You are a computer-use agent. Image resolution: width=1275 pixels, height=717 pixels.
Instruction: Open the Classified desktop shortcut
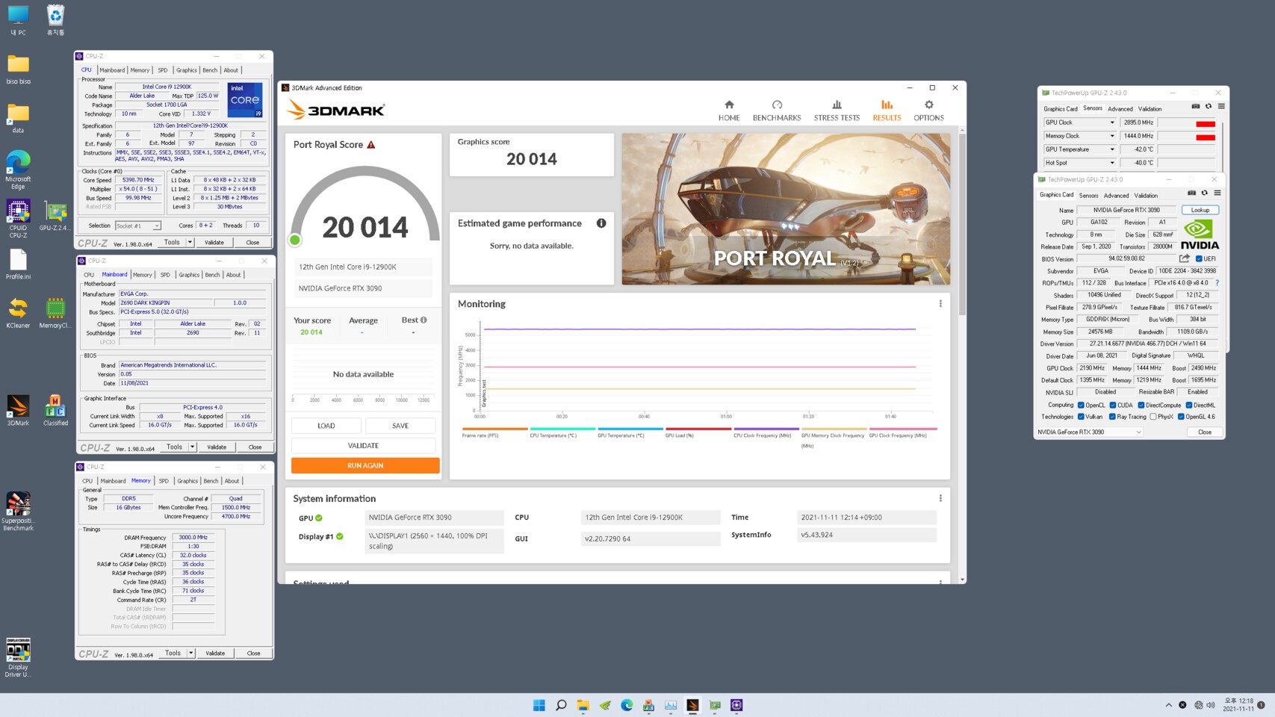click(x=55, y=411)
